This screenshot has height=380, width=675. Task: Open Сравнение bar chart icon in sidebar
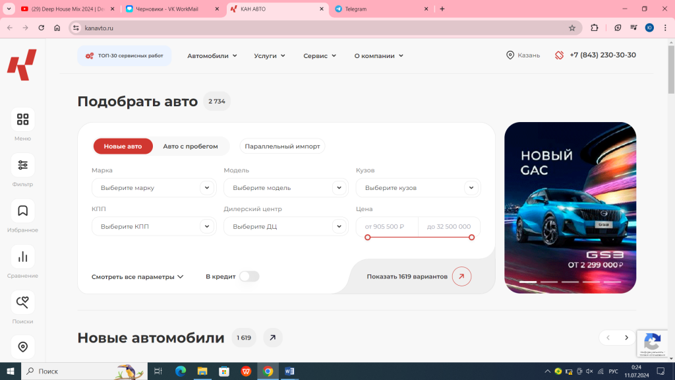(23, 257)
